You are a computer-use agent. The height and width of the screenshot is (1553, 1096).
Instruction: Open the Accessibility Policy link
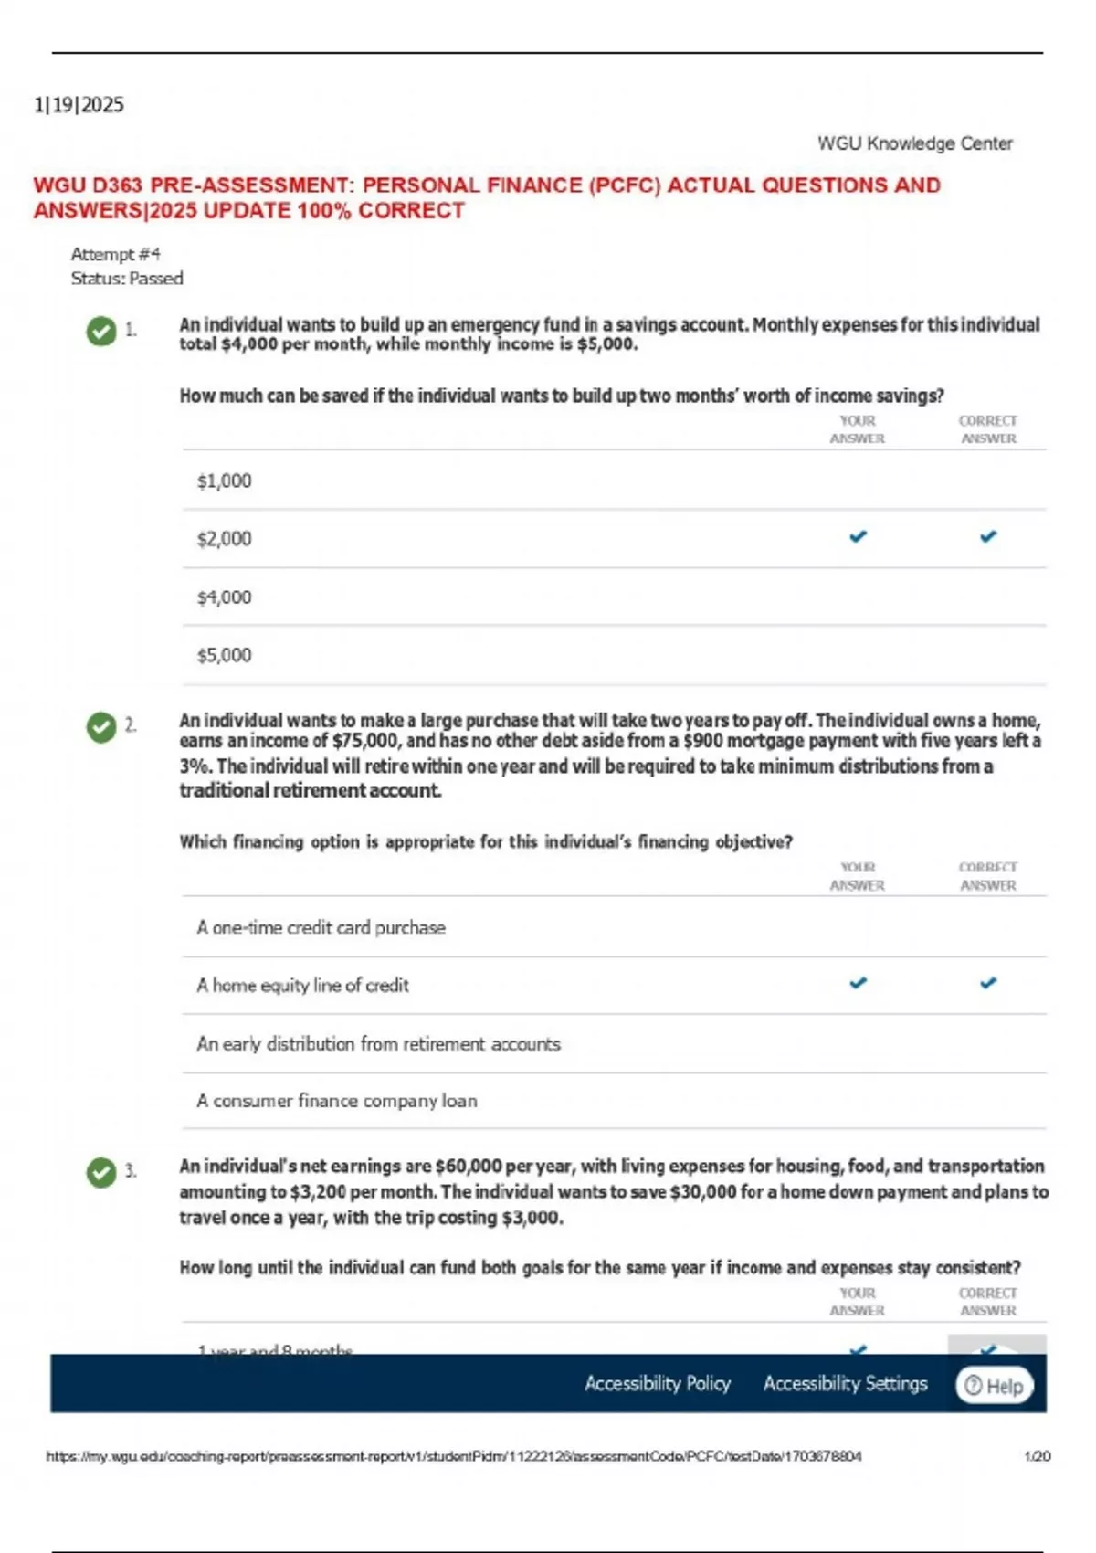click(658, 1384)
